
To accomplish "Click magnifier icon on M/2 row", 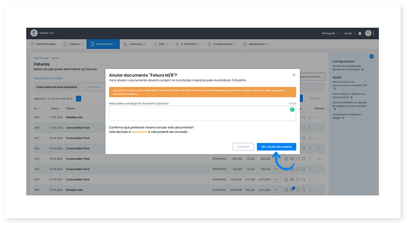I will 303,190.
